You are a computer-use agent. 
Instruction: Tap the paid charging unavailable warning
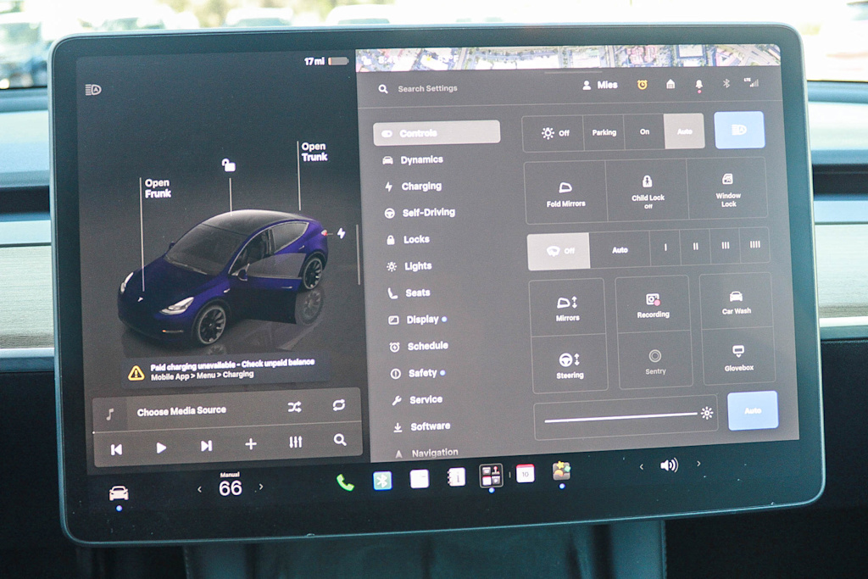tap(226, 370)
